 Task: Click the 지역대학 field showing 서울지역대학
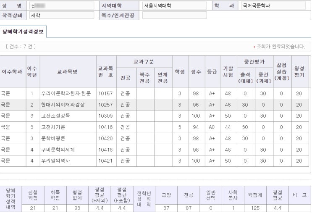point(175,5)
